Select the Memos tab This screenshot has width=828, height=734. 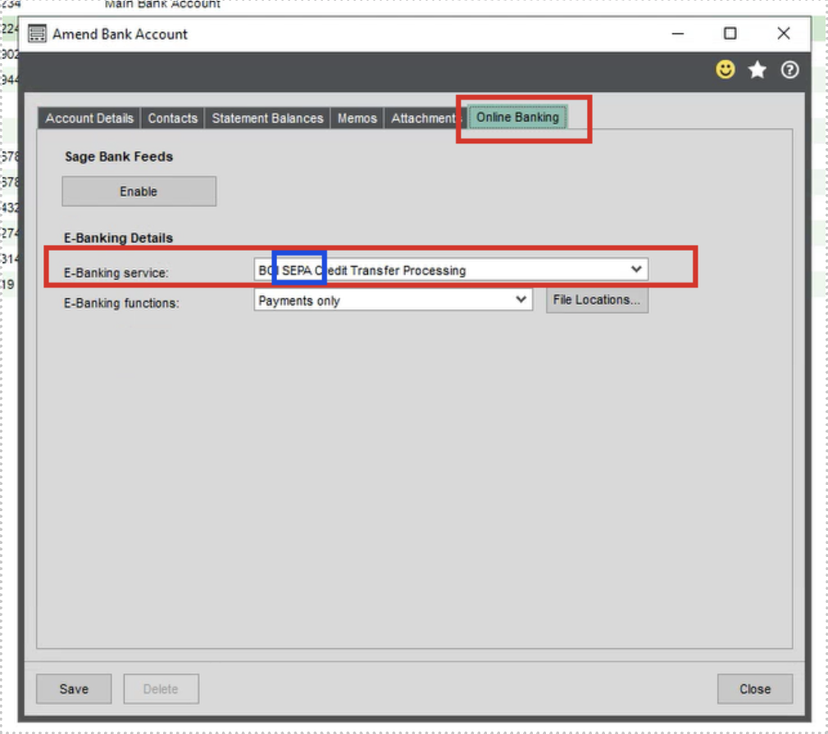point(357,118)
